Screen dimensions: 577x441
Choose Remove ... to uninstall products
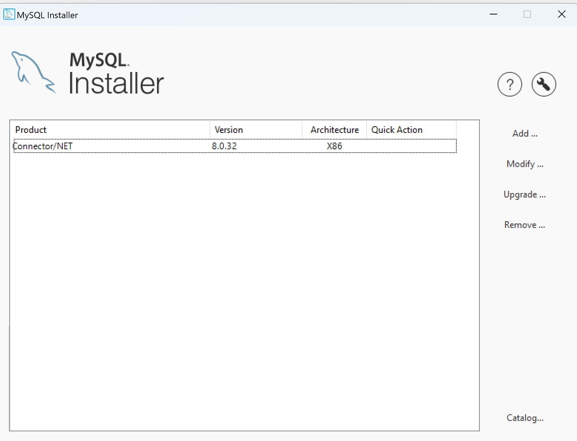point(524,225)
